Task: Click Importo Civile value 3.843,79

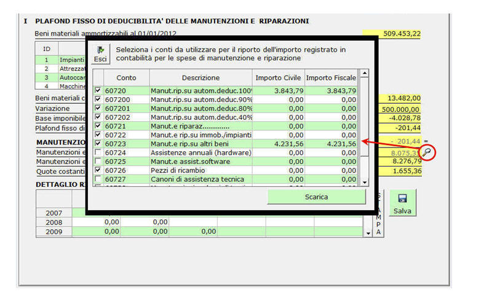Action: 288,91
